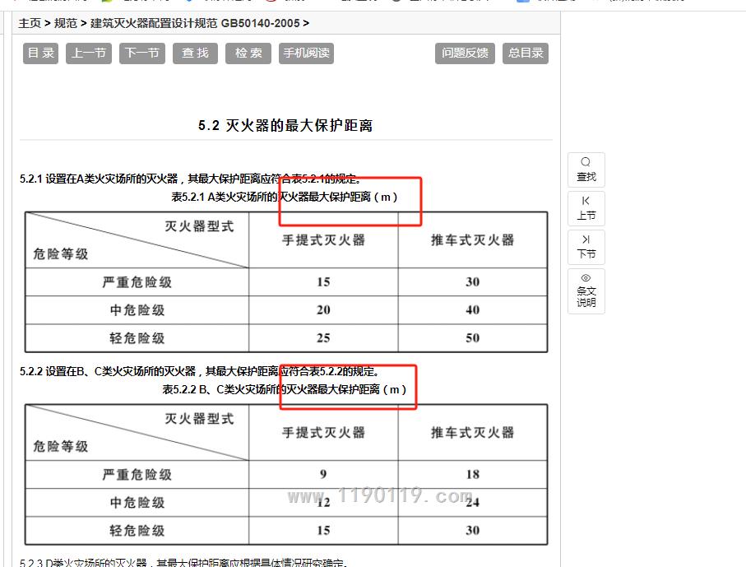Click the 表5.2.2 B、C类火灾场所 table caption
746x567 pixels.
click(x=284, y=389)
